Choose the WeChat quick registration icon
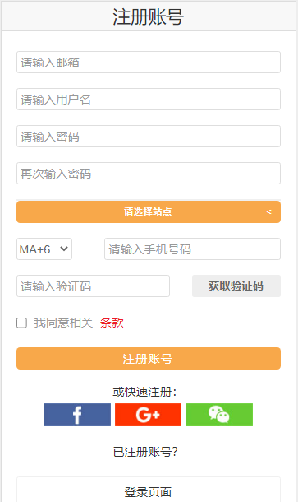The height and width of the screenshot is (502, 298). click(219, 415)
